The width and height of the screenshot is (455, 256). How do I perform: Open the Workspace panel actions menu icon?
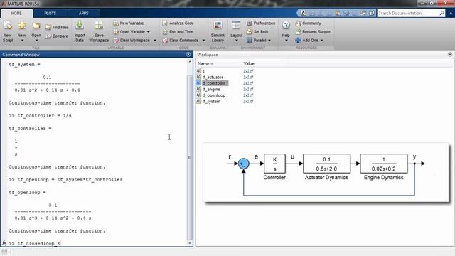coord(450,55)
